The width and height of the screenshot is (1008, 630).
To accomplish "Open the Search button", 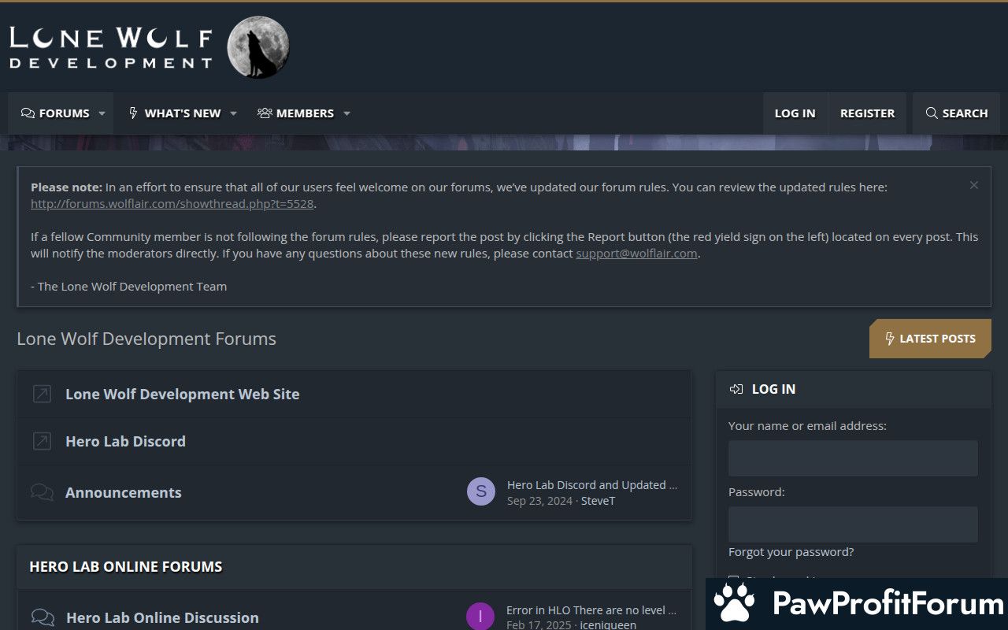I will point(956,113).
